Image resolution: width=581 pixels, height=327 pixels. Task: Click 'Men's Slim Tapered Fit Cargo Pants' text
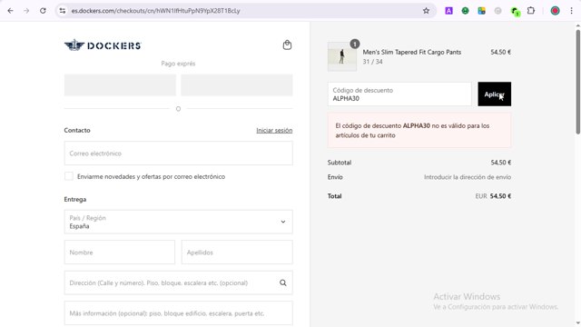pos(411,52)
